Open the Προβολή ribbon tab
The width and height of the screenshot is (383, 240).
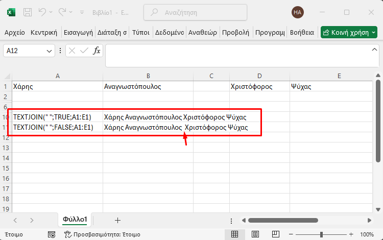pos(235,33)
